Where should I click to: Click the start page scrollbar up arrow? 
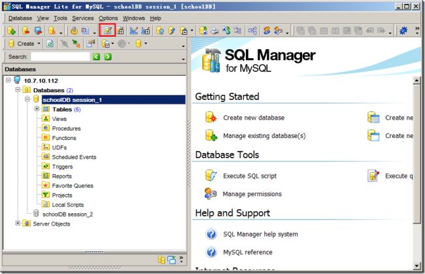417,80
